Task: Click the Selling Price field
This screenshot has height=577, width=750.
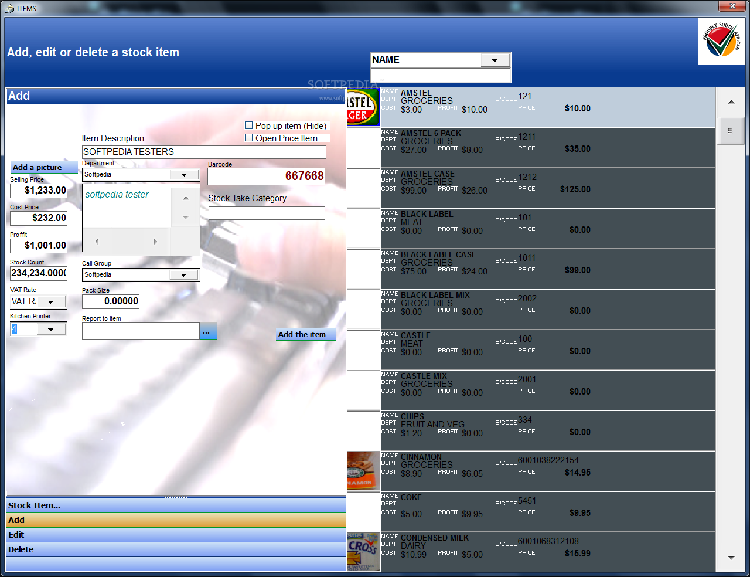Action: (x=39, y=191)
